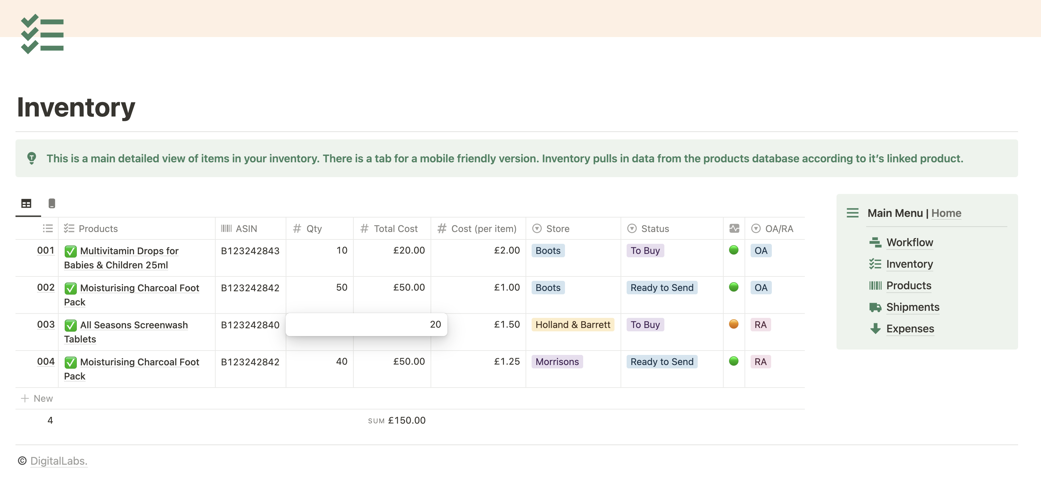Open the Status column dropdown
This screenshot has height=495, width=1041.
pos(632,228)
